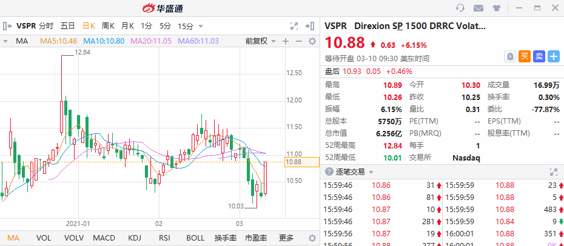Select the MACD indicator tab
Screen dimensions: 564x246
[104, 238]
